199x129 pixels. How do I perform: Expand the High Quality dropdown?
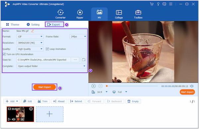(30, 49)
